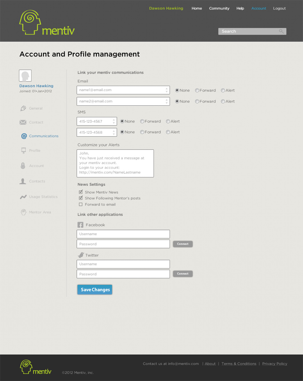
Task: Open the Usage Statistics chart icon
Action: point(23,197)
